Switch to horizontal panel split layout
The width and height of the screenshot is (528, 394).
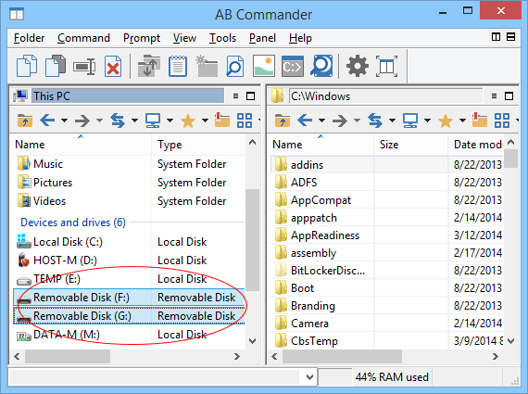pyautogui.click(x=510, y=37)
